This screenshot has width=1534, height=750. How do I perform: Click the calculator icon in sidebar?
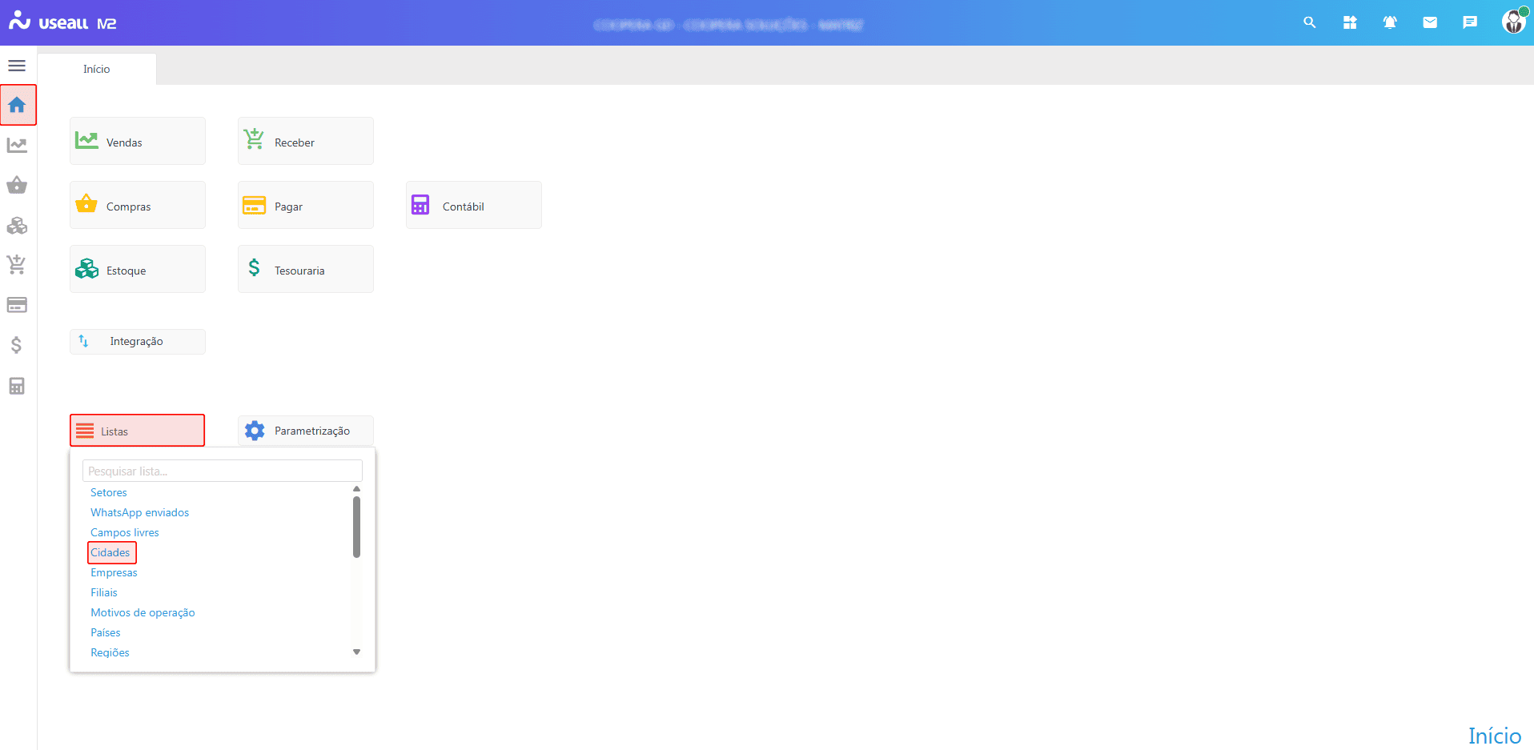point(17,386)
